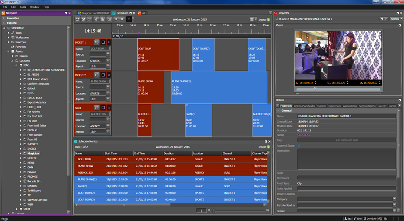Click the stop square icon on INGEST 2

[x=103, y=75]
